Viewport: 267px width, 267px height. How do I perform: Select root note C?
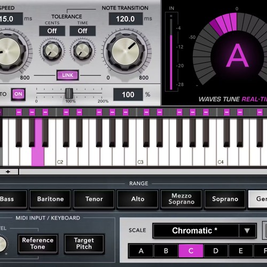pos(191,251)
